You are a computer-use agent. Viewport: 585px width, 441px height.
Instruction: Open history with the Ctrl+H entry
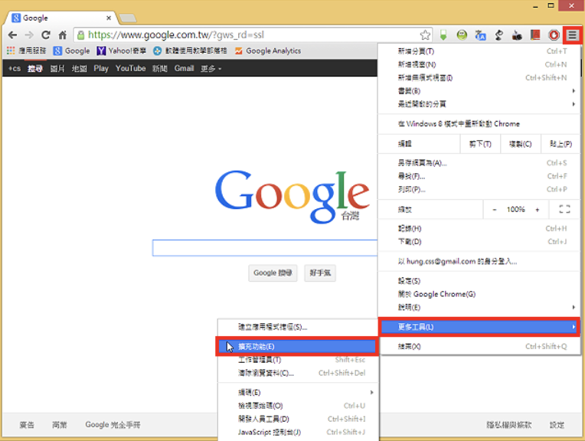point(479,229)
